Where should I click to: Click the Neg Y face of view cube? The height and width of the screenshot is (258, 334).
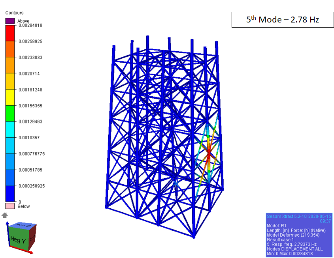18,238
